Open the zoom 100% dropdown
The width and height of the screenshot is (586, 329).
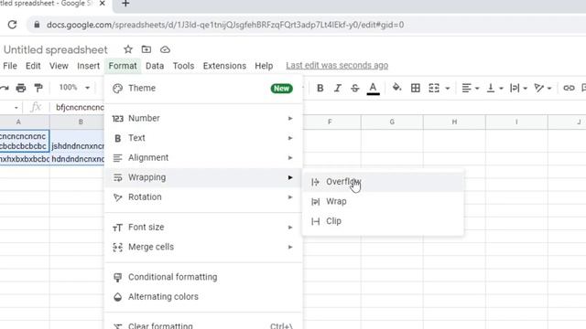74,88
